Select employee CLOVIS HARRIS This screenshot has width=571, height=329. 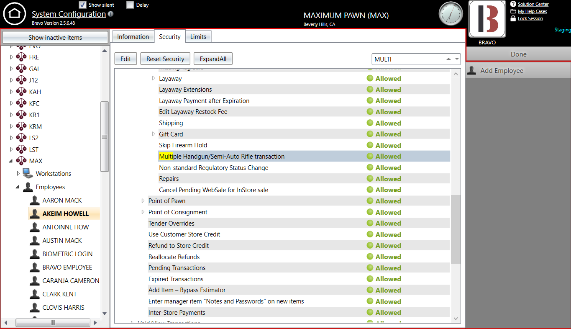point(63,307)
